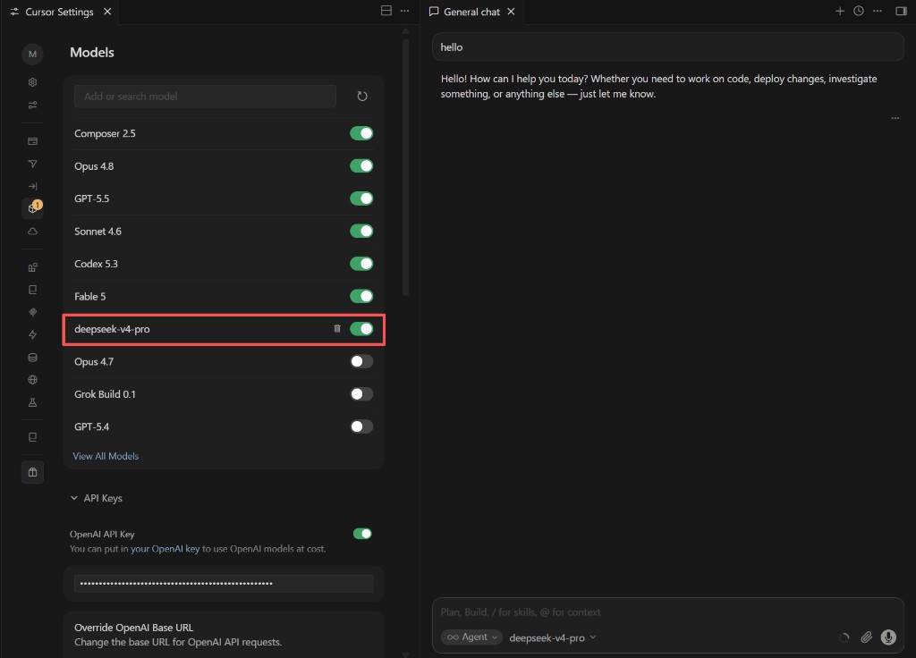Open the upper book icon in sidebar
The width and height of the screenshot is (916, 658).
pos(33,290)
